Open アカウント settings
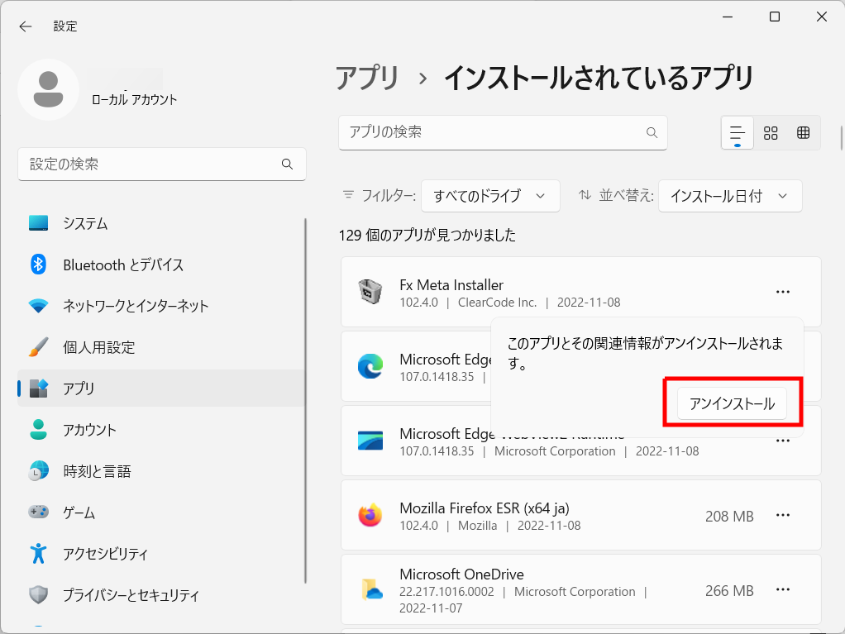The width and height of the screenshot is (845, 634). click(x=161, y=430)
